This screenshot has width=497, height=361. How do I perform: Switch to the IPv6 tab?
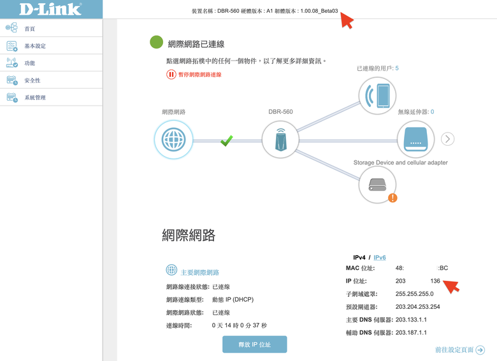(x=379, y=257)
